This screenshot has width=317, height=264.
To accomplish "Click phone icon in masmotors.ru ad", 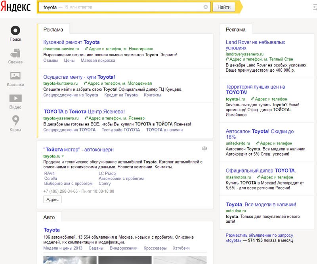I will click(259, 177).
